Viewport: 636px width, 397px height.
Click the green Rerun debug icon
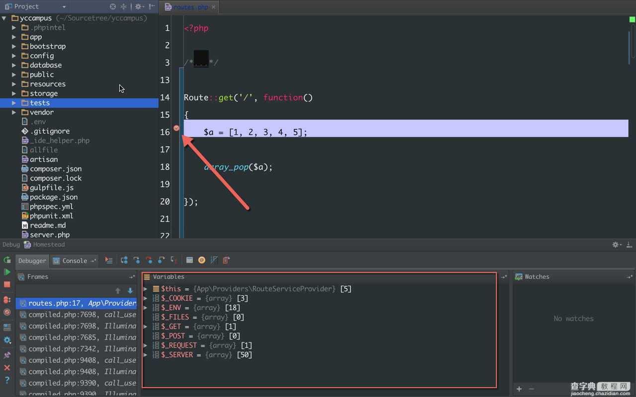[7, 260]
